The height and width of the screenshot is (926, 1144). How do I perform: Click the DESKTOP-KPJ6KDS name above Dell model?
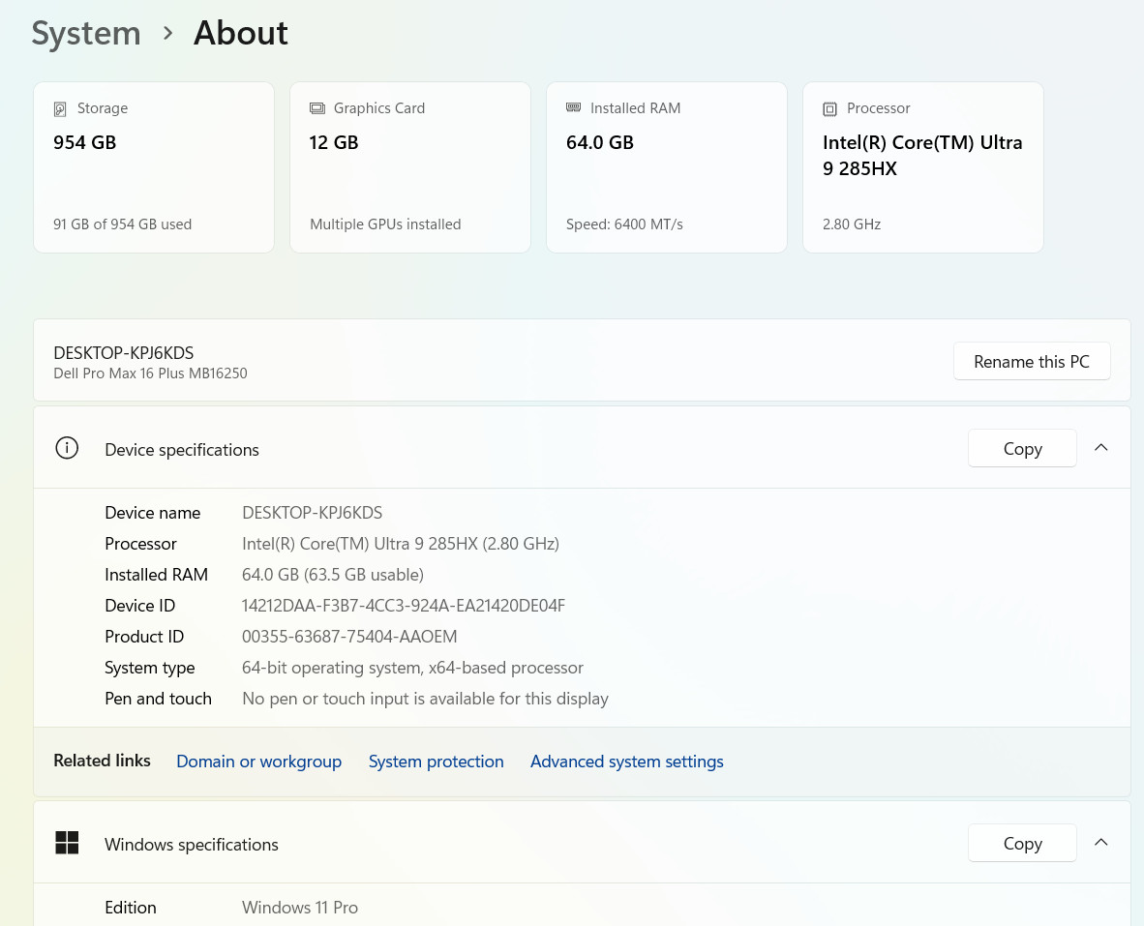(123, 353)
